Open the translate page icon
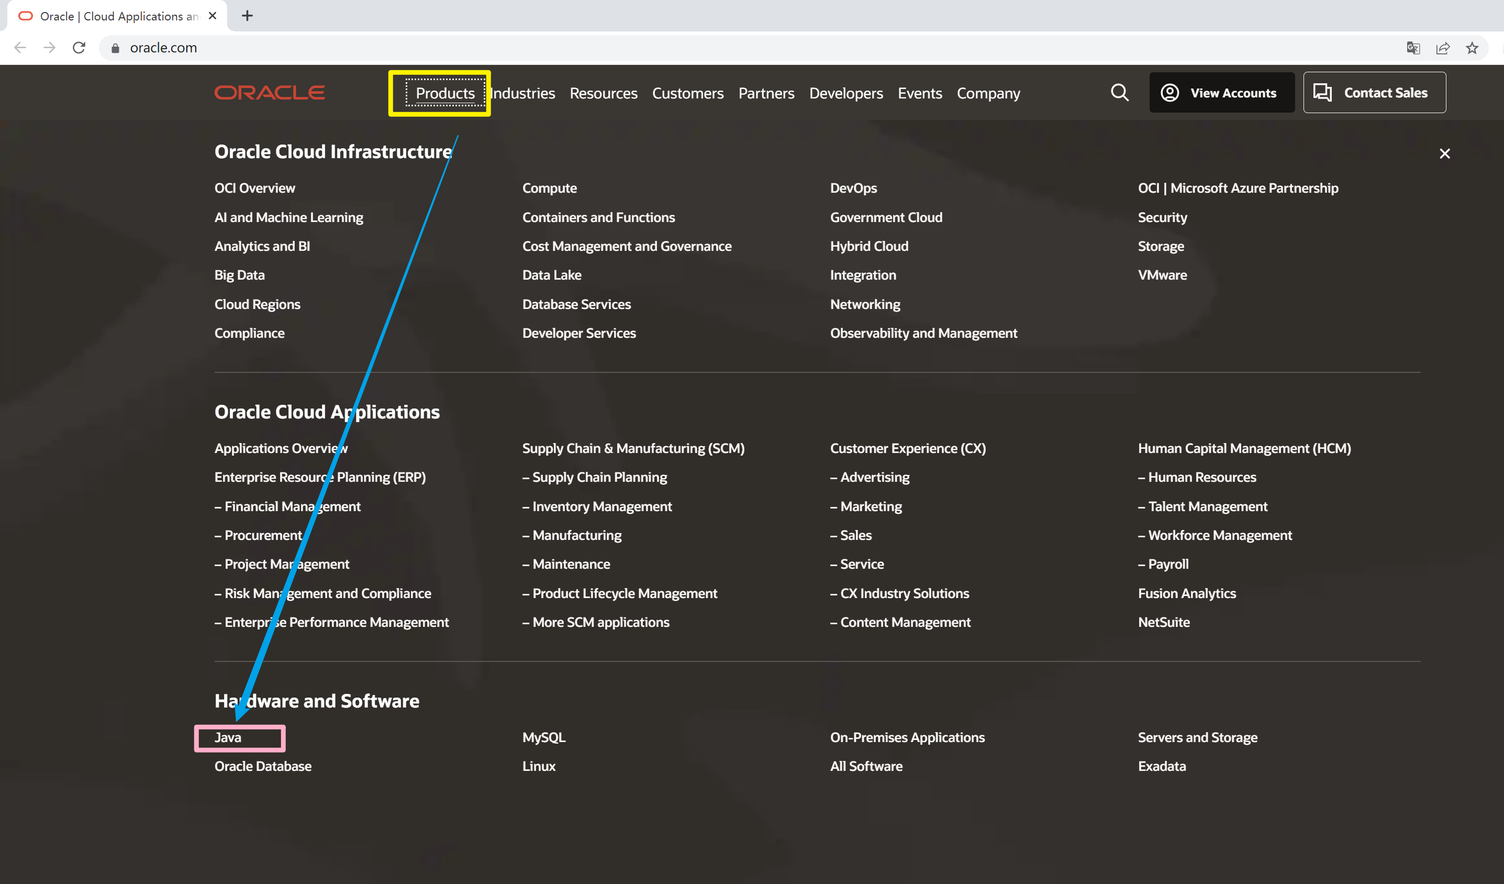The width and height of the screenshot is (1504, 884). (1413, 48)
